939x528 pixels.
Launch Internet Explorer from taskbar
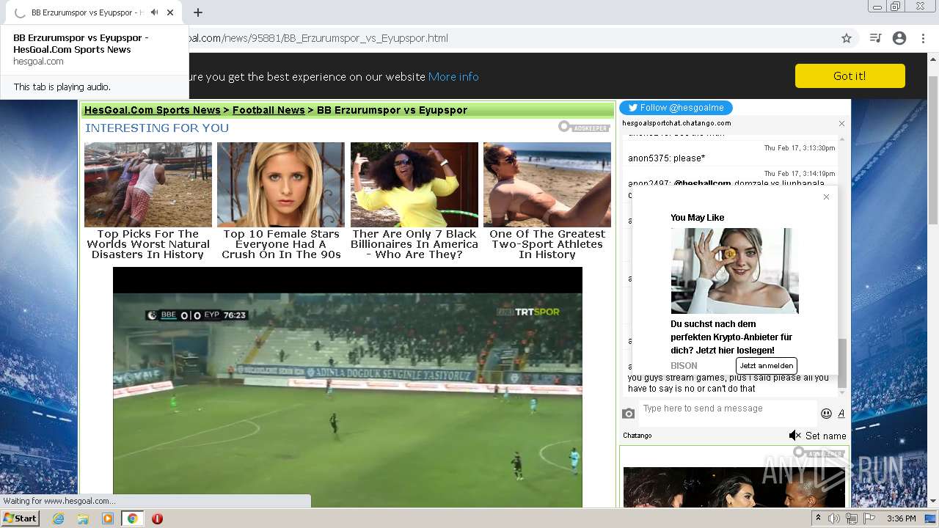pyautogui.click(x=58, y=518)
